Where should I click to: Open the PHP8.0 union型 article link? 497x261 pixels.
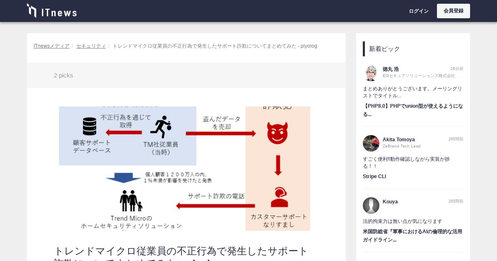click(x=413, y=110)
